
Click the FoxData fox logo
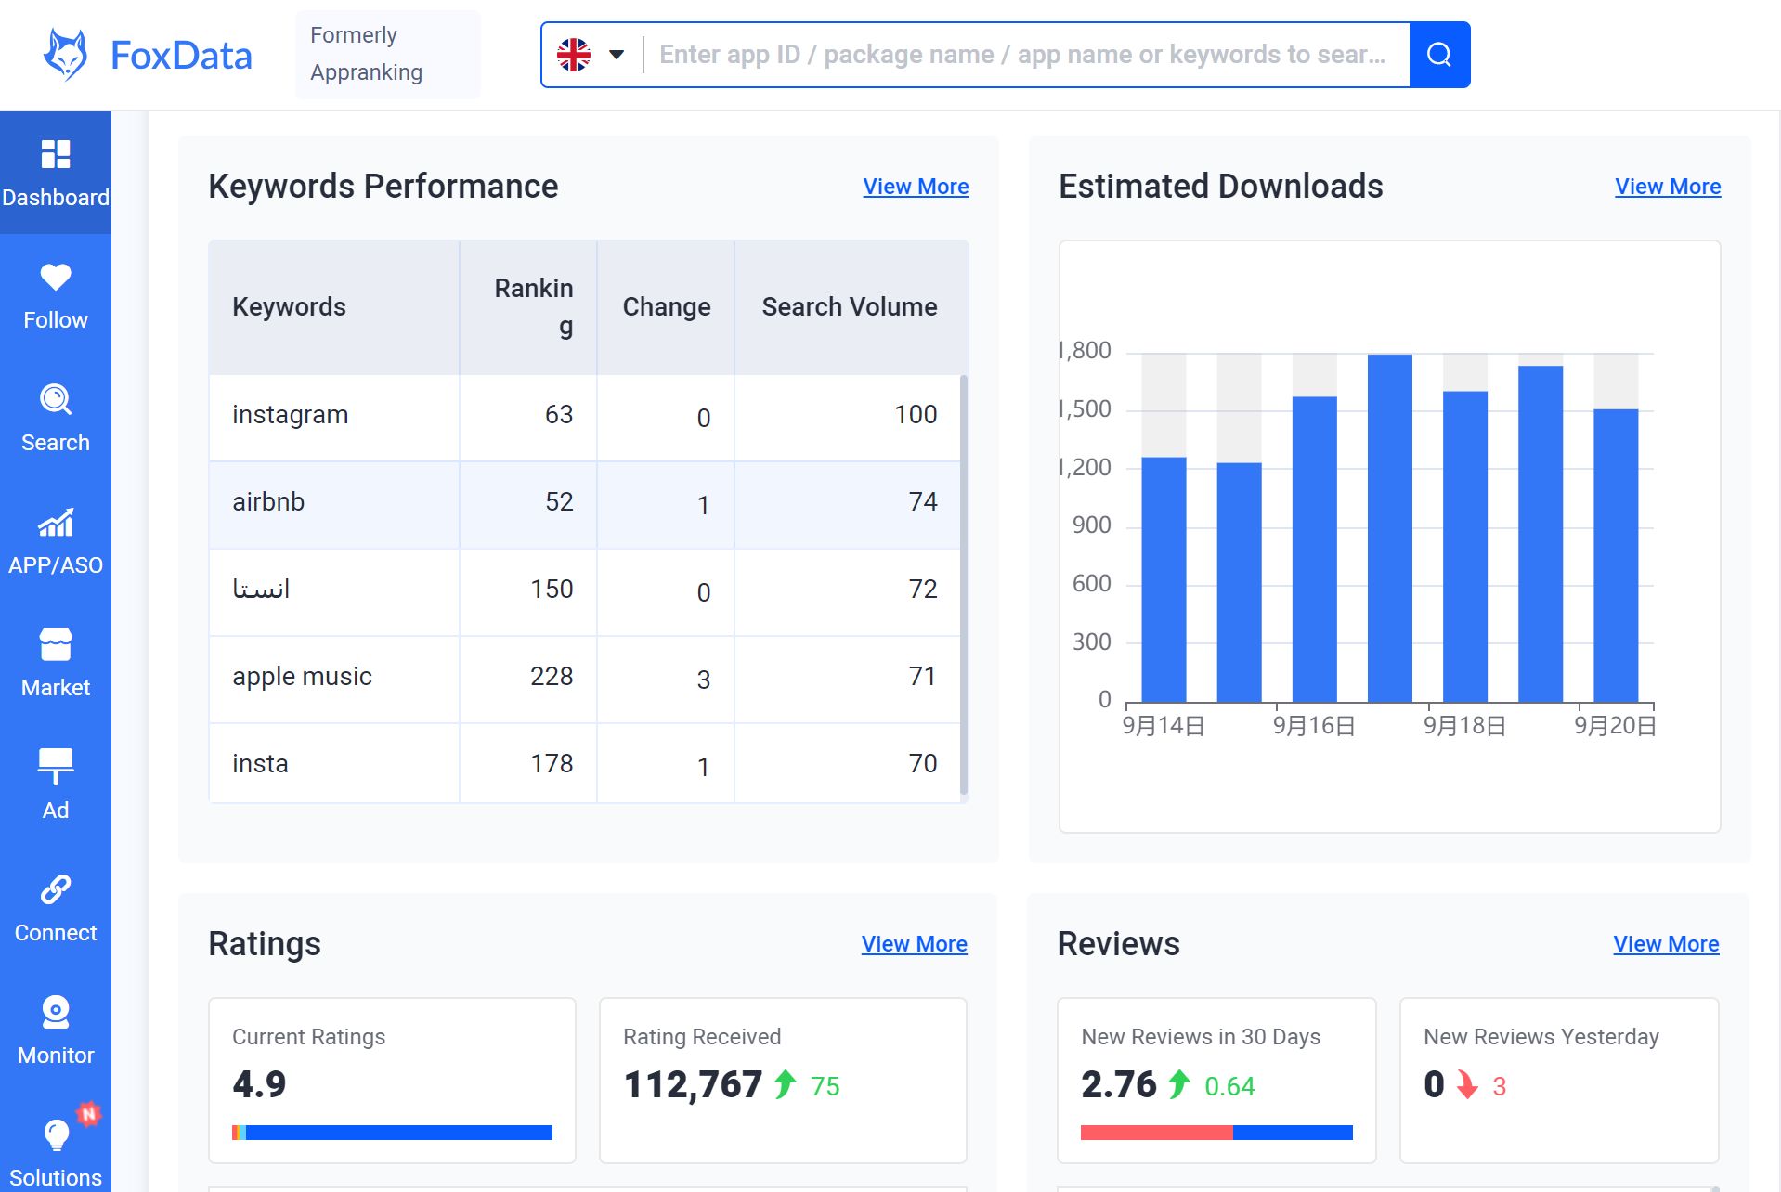[x=67, y=53]
